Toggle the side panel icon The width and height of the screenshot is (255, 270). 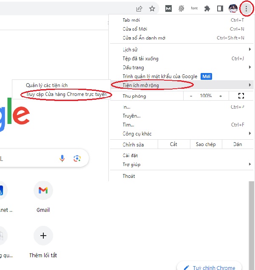tap(220, 8)
